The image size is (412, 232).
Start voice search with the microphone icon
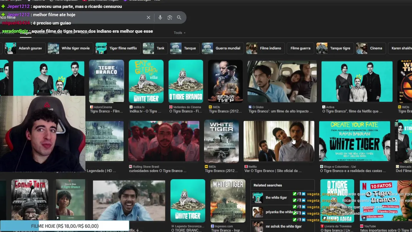coord(160,17)
